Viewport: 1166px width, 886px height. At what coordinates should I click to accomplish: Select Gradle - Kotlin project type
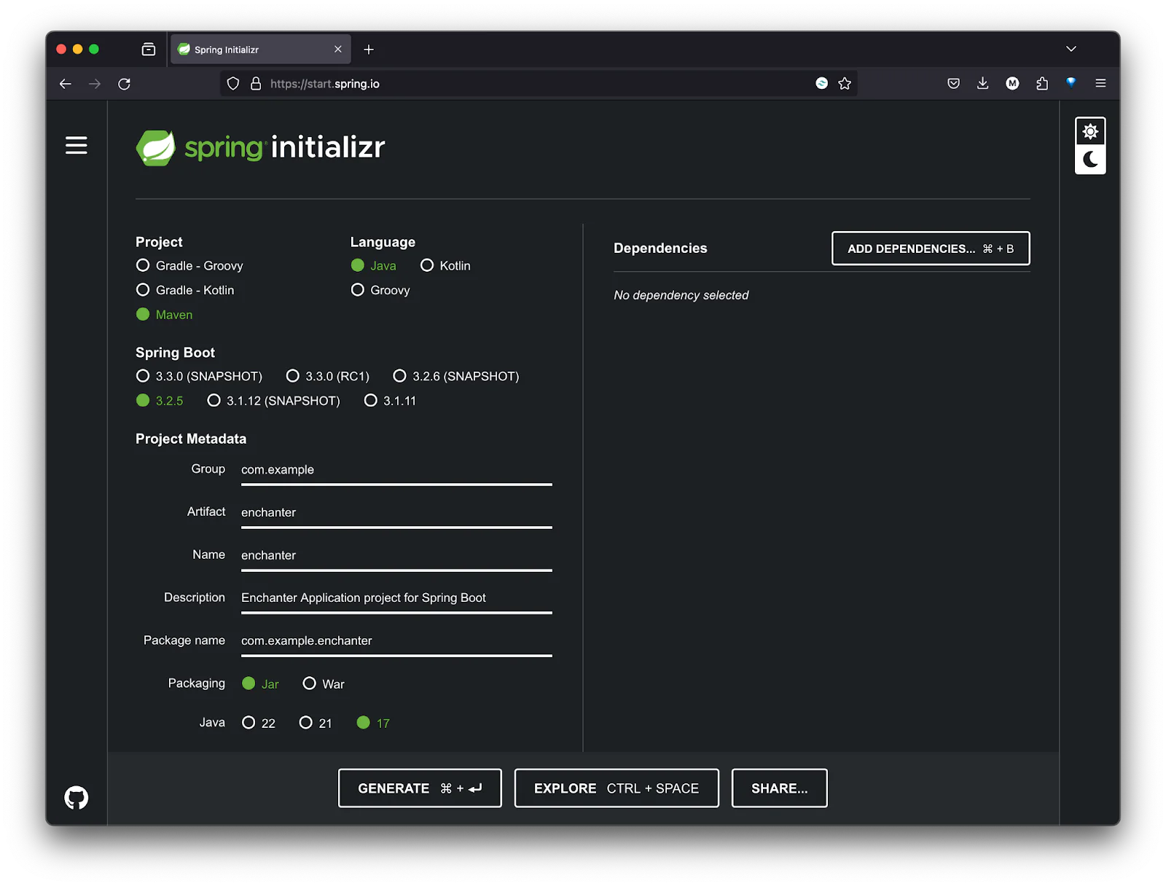click(185, 290)
